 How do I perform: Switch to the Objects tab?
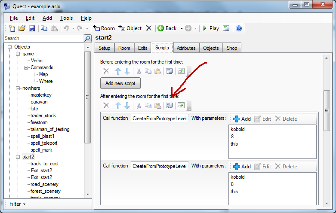pyautogui.click(x=211, y=48)
